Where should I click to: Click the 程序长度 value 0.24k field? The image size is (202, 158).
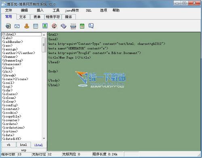(116, 154)
